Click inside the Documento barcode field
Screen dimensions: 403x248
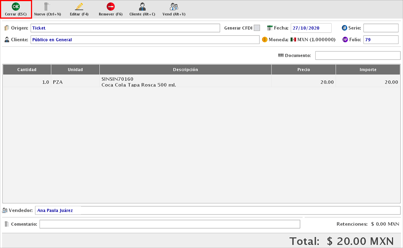point(357,56)
